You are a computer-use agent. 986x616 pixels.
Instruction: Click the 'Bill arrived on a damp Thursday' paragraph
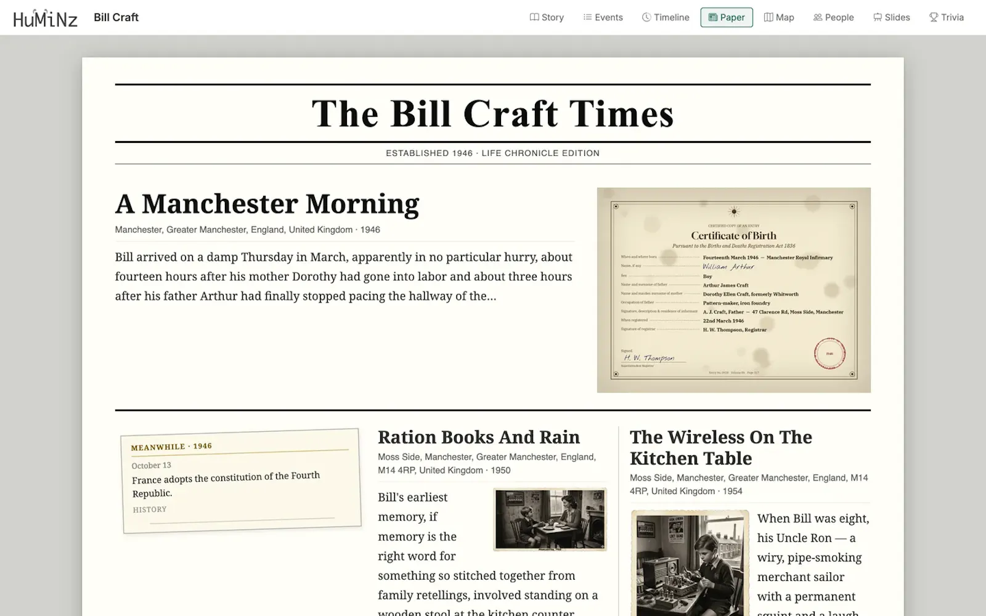click(344, 277)
